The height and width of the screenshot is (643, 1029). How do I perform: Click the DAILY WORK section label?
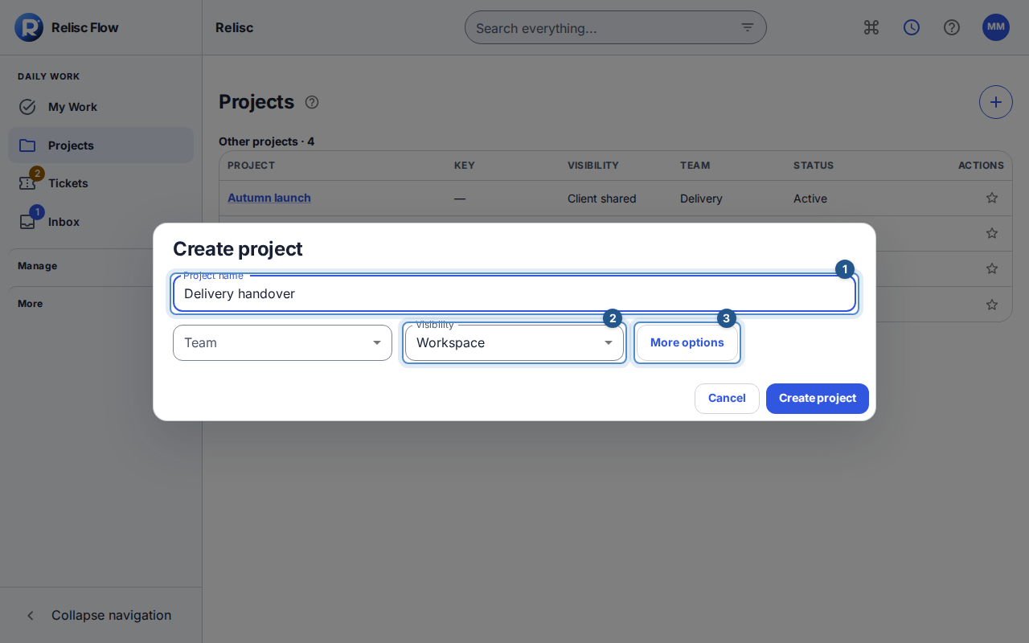[49, 76]
